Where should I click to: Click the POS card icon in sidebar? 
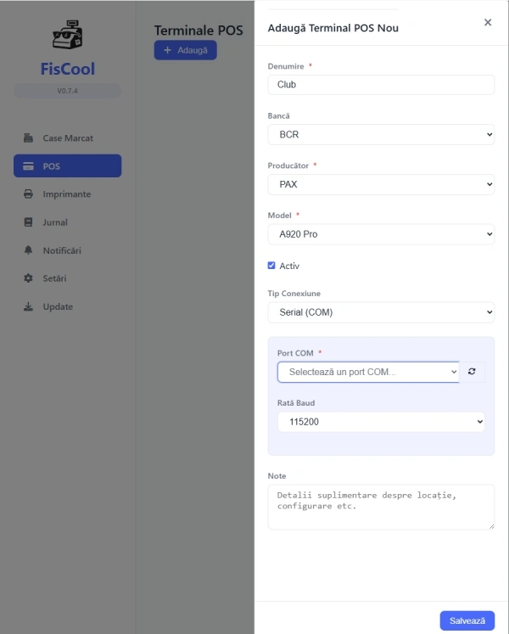28,166
